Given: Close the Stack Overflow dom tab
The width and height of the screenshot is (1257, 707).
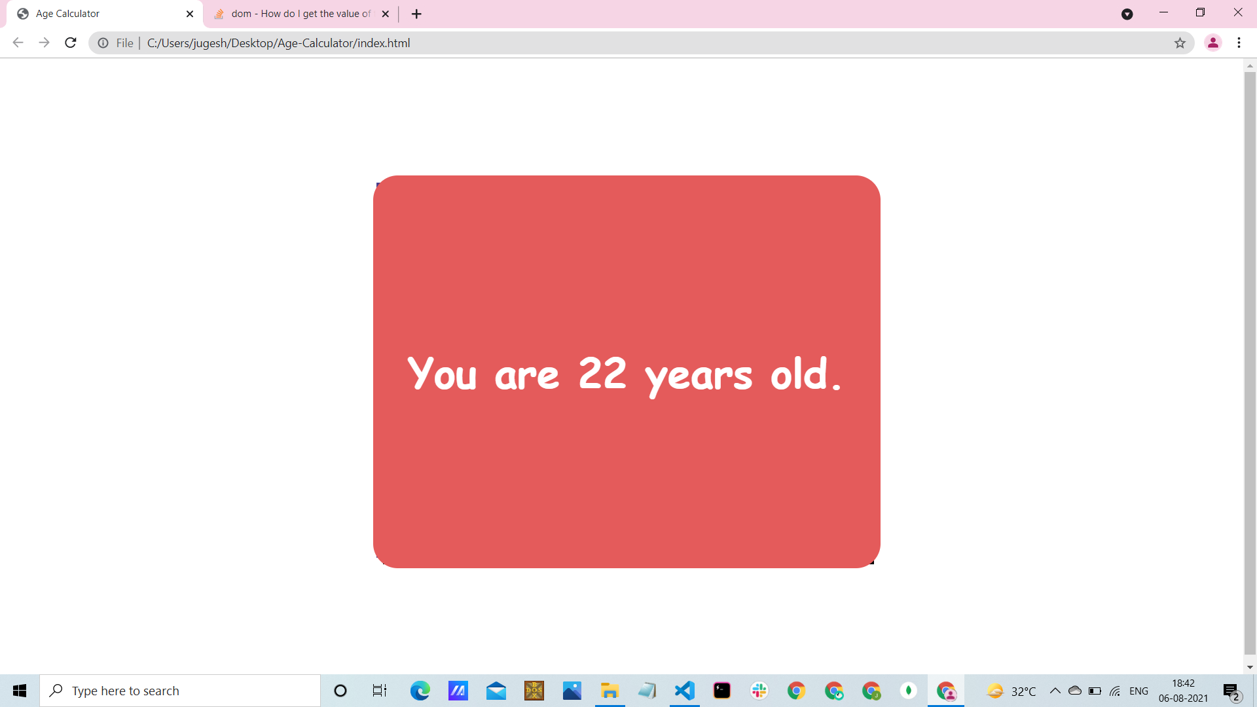Looking at the screenshot, I should coord(386,14).
